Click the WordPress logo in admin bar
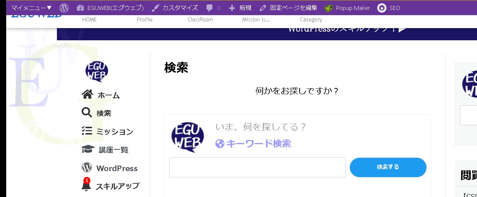 click(x=64, y=8)
